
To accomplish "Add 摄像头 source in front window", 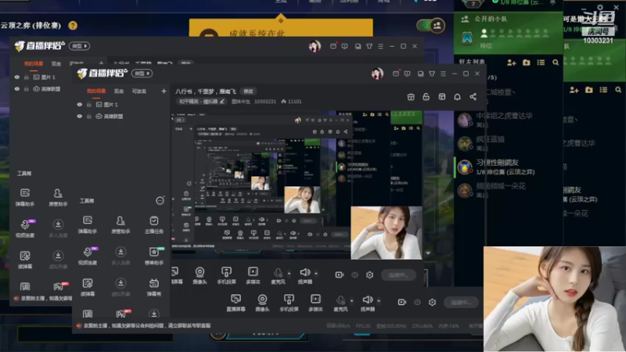I will [x=262, y=303].
